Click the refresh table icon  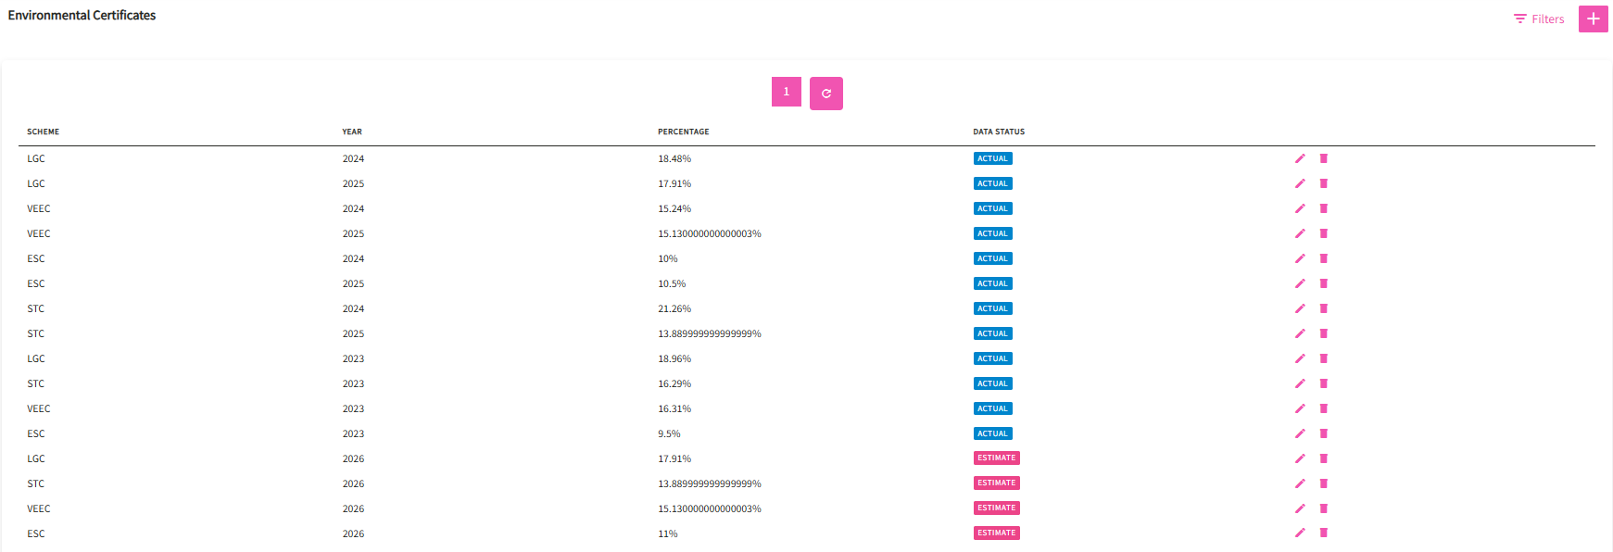pyautogui.click(x=825, y=94)
